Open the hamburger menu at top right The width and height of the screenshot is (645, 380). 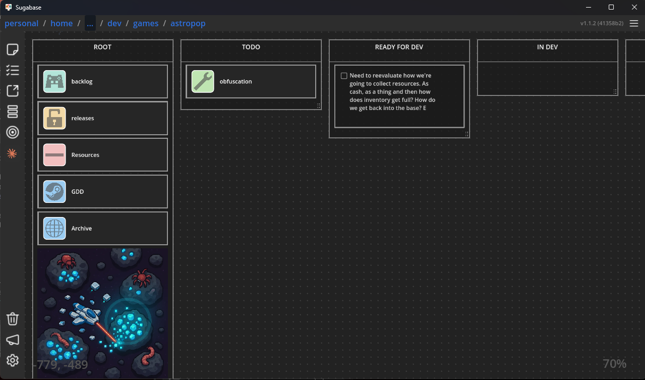(x=634, y=23)
